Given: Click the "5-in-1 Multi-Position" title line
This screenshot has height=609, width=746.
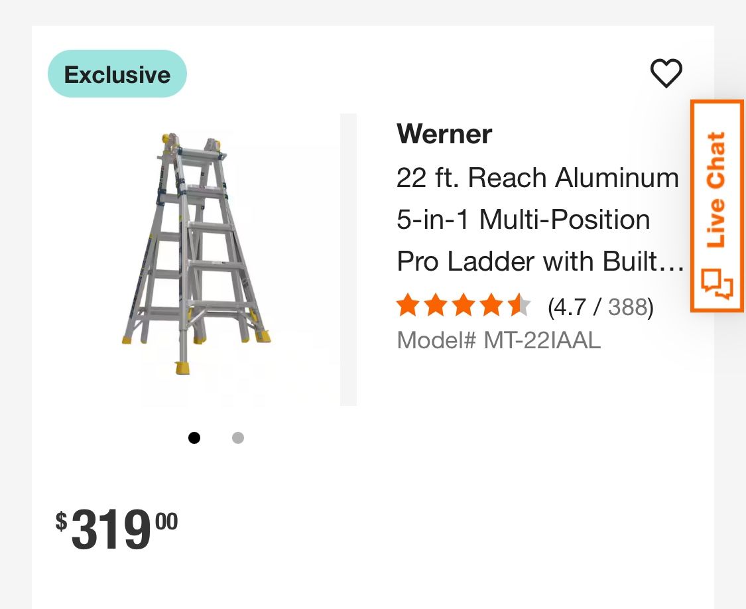Looking at the screenshot, I should coord(523,220).
